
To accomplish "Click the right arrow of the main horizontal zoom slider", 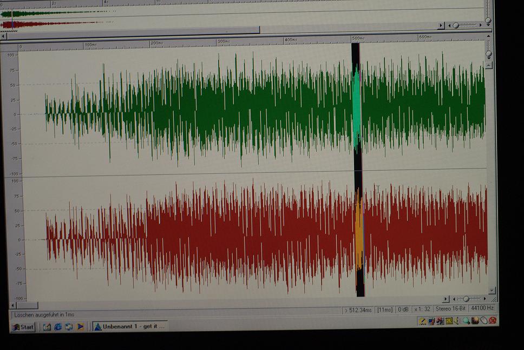I will (x=484, y=299).
